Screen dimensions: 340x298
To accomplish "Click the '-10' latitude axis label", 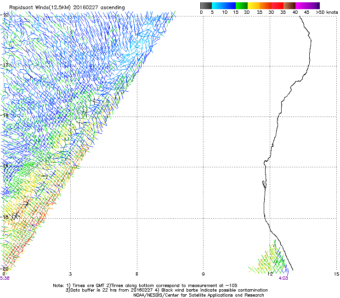I will (x=5, y=15).
